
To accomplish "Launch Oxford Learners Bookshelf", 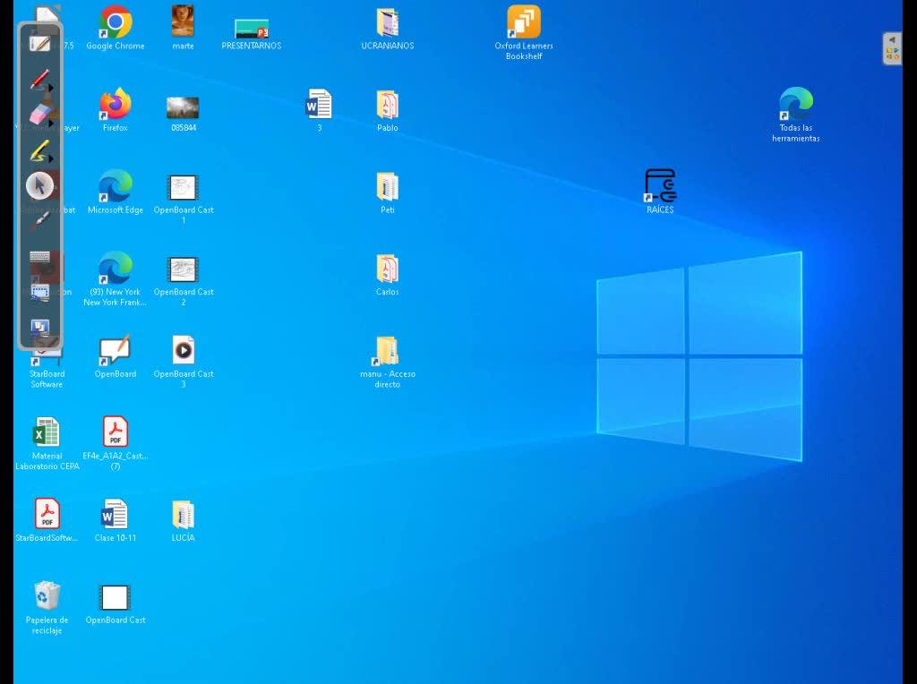I will pyautogui.click(x=523, y=33).
